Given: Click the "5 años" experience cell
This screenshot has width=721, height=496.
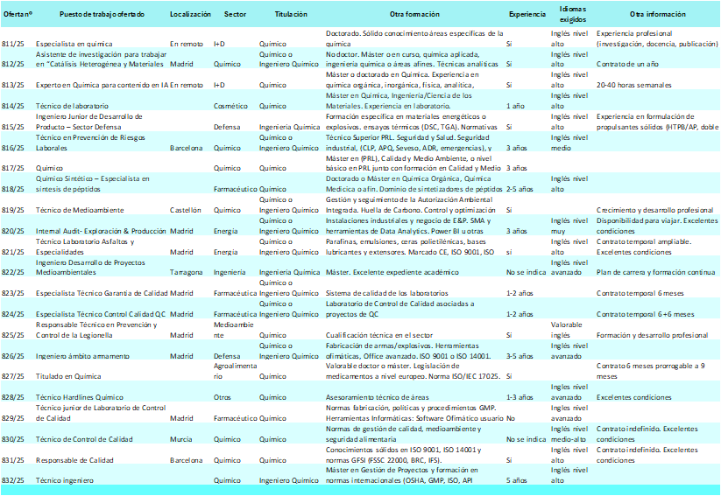Looking at the screenshot, I should (518, 480).
